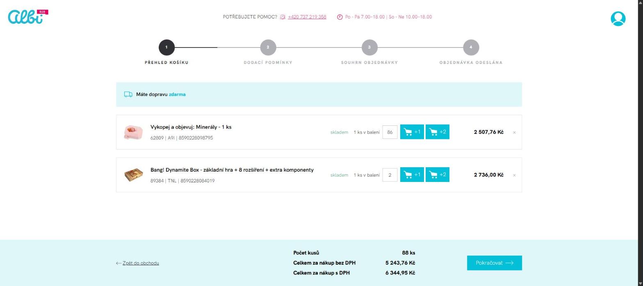Click total with VAT 6 344,95 Kč
Screen dimensions: 643x286
point(400,273)
